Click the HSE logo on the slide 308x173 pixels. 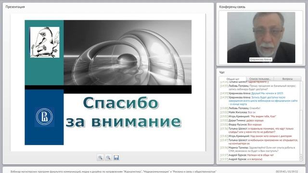click(44, 117)
